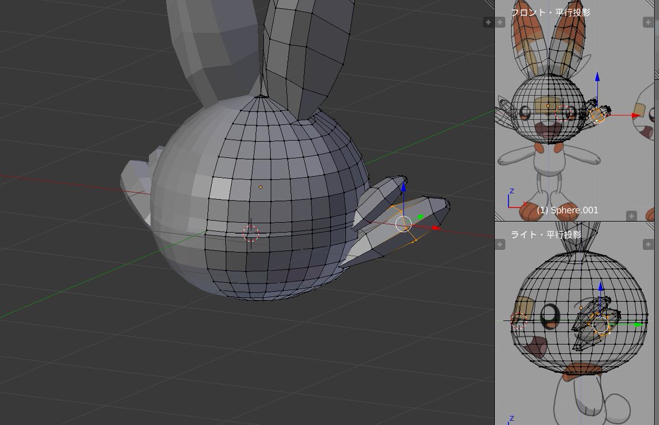The height and width of the screenshot is (425, 659).
Task: Grab the green Y arrow in main viewport
Action: pyautogui.click(x=420, y=217)
